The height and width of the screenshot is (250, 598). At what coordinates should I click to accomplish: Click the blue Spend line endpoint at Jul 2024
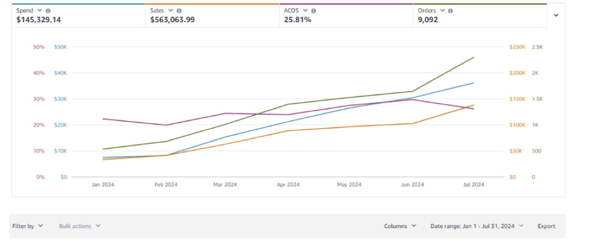[x=473, y=83]
